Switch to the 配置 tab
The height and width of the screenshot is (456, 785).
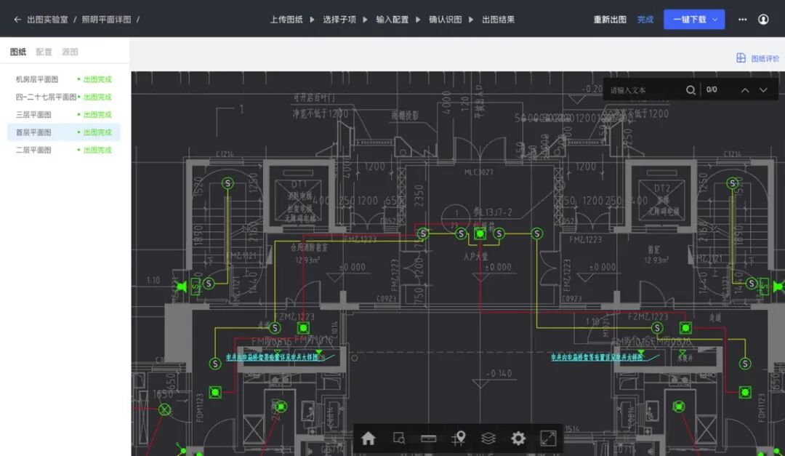(44, 52)
